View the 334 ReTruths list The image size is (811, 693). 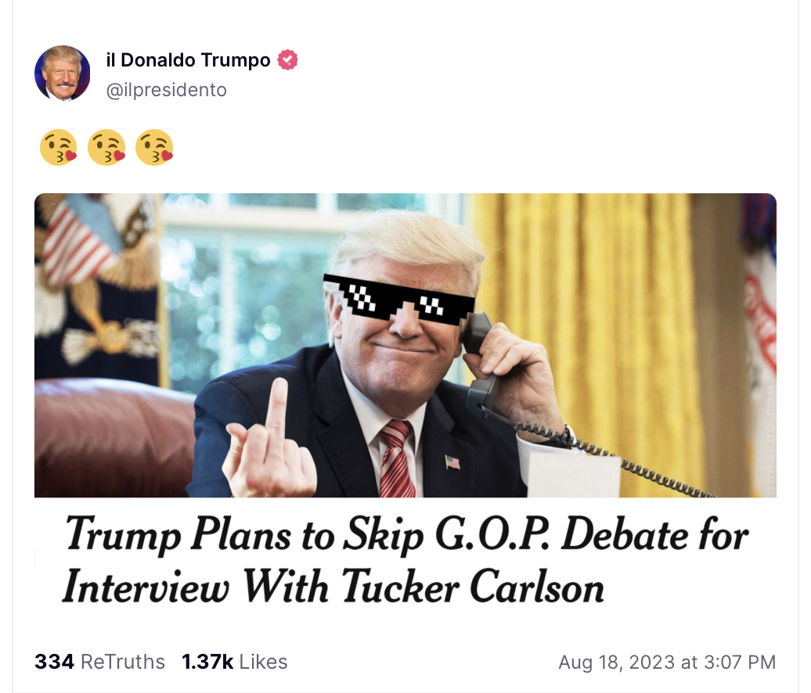pyautogui.click(x=100, y=662)
